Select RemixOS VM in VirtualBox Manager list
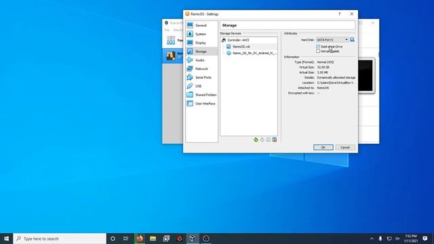 [x=173, y=56]
